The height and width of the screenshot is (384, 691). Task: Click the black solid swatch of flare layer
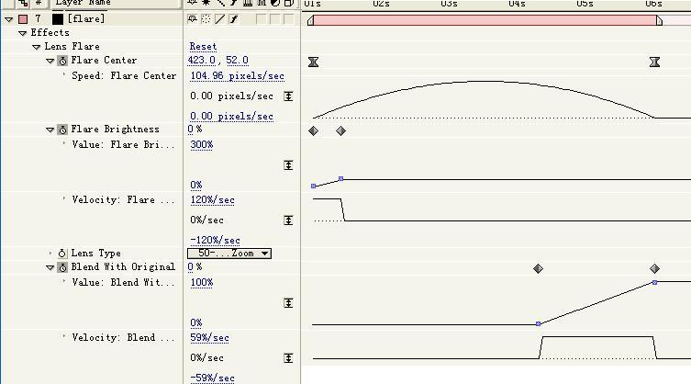pyautogui.click(x=58, y=19)
